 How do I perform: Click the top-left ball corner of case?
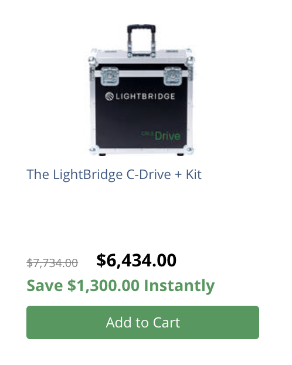tap(92, 60)
